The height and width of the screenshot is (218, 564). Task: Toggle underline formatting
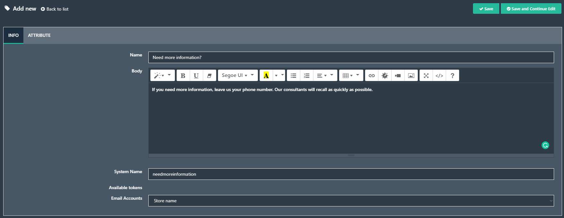196,75
